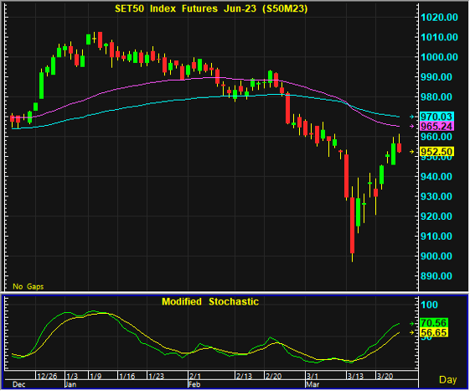Image resolution: width=470 pixels, height=391 pixels.
Task: Click the 1/9 date label
Action: 96,376
